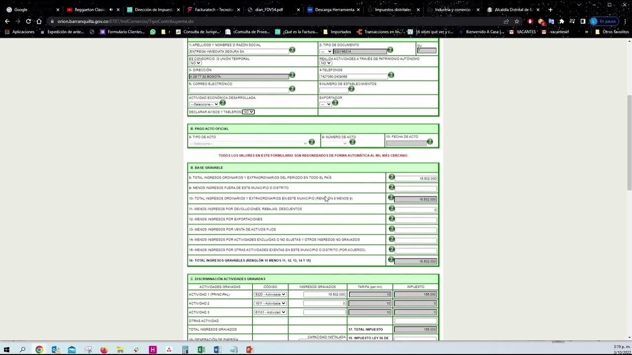This screenshot has width=632, height=355.
Task: Click Teléfonos input field
Action: pyautogui.click(x=354, y=76)
